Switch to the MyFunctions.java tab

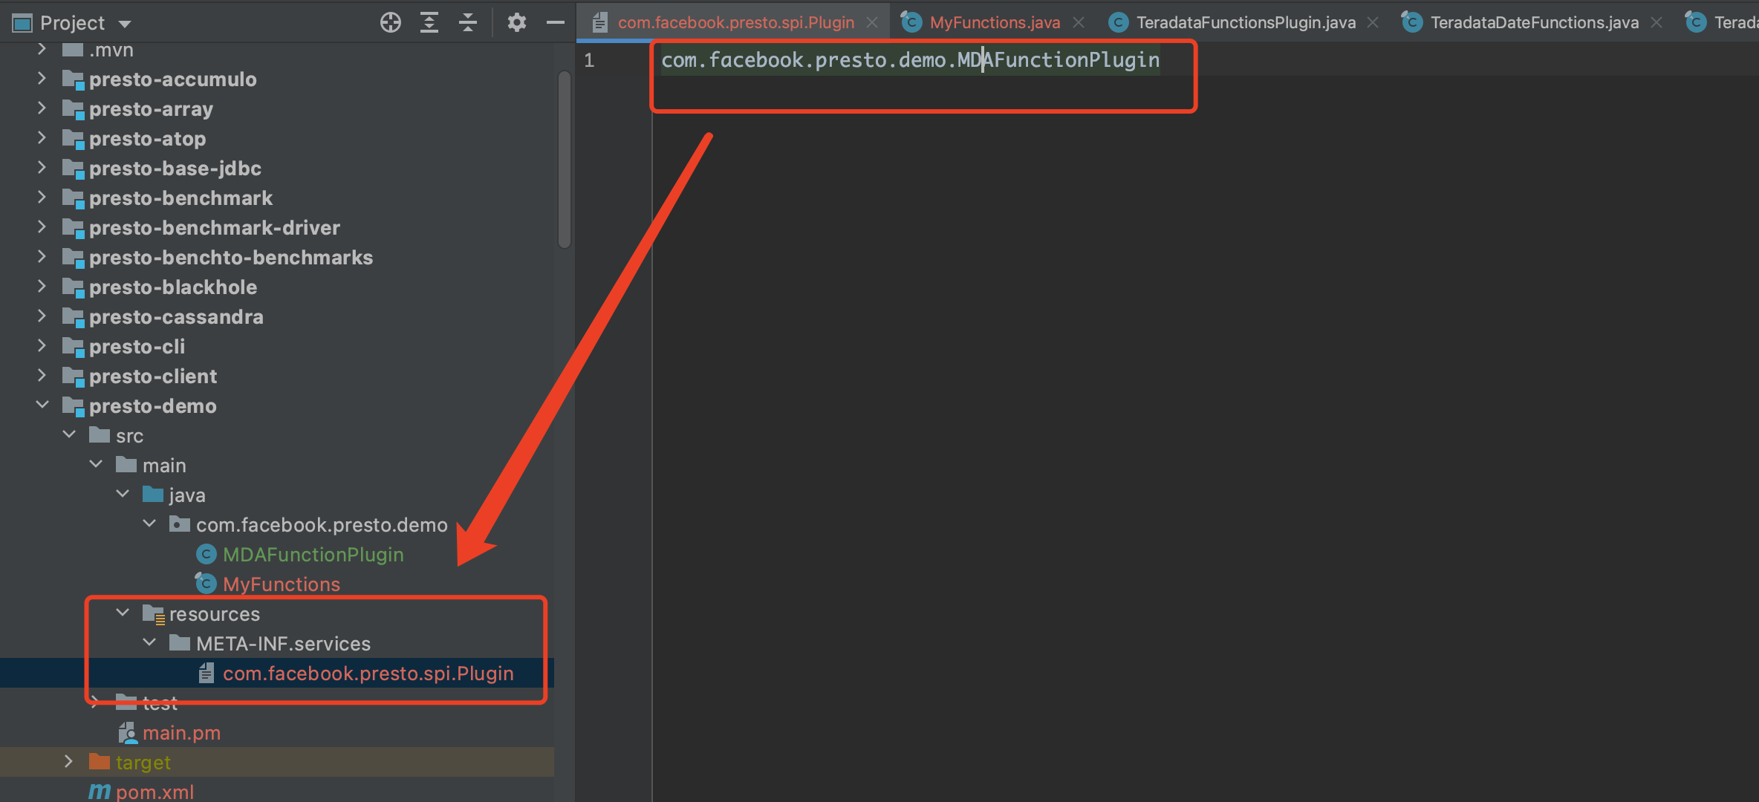tap(994, 23)
